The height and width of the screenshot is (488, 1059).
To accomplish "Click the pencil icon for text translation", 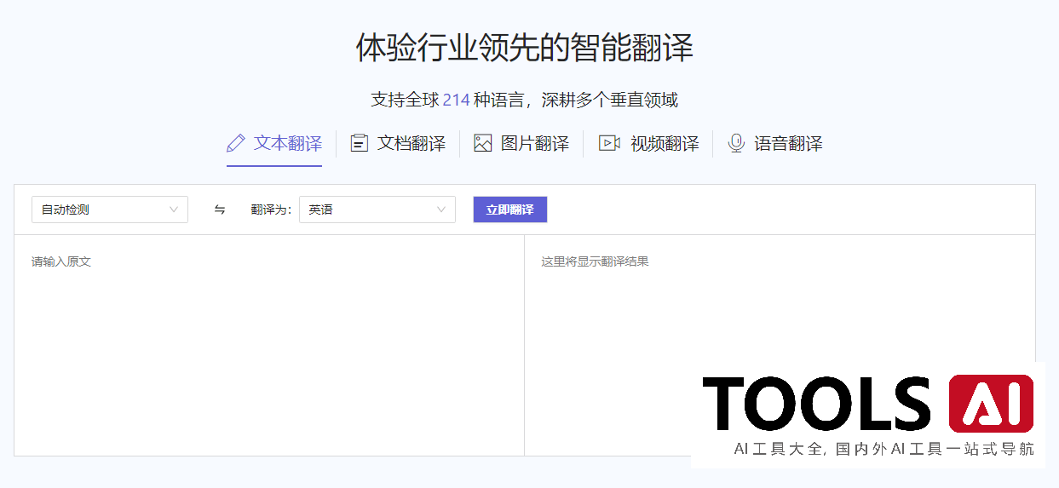I will click(x=236, y=143).
